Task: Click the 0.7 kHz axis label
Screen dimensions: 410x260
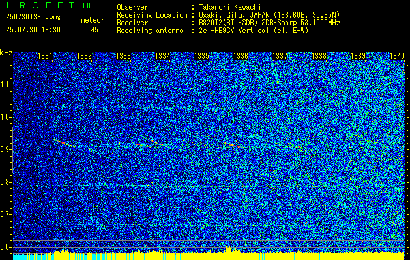Action: click(5, 214)
